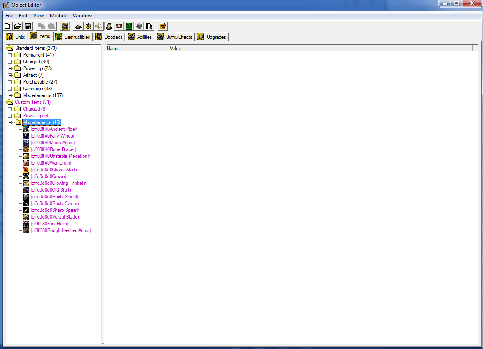Viewport: 483px width, 349px height.
Task: Open the Window menu
Action: click(82, 15)
